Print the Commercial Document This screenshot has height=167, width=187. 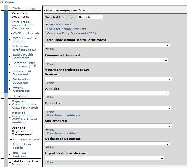pos(50,64)
